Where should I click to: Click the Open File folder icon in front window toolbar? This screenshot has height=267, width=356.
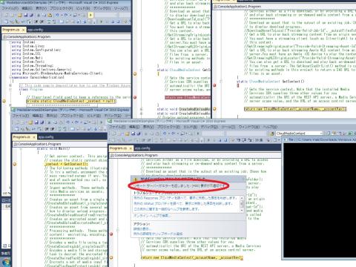click(128, 133)
